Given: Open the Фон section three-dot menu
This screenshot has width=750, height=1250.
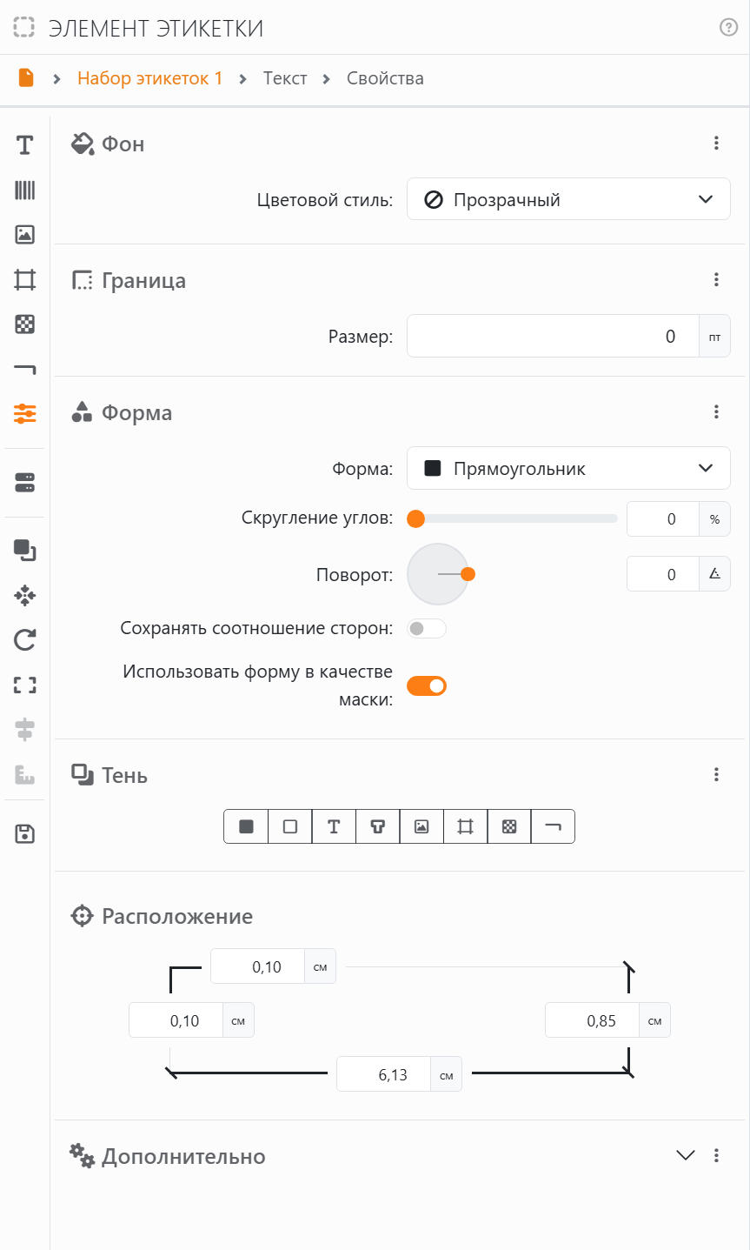Looking at the screenshot, I should [716, 144].
